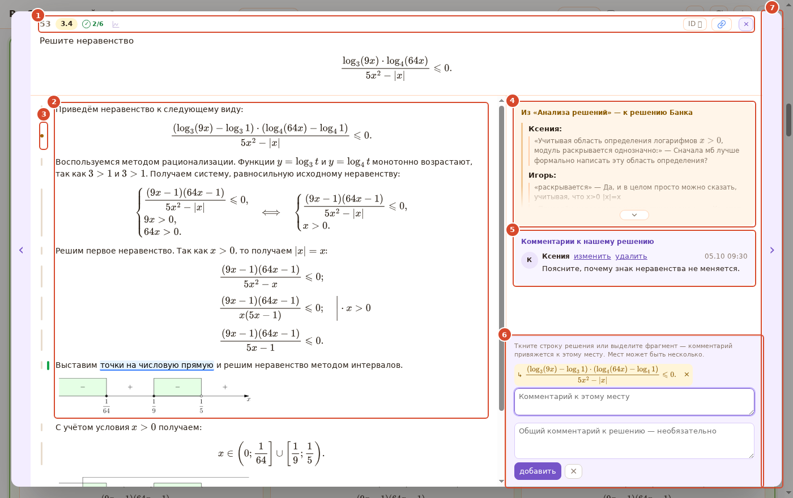Go to the next problem with the right arrow
Image resolution: width=793 pixels, height=498 pixels.
point(771,250)
